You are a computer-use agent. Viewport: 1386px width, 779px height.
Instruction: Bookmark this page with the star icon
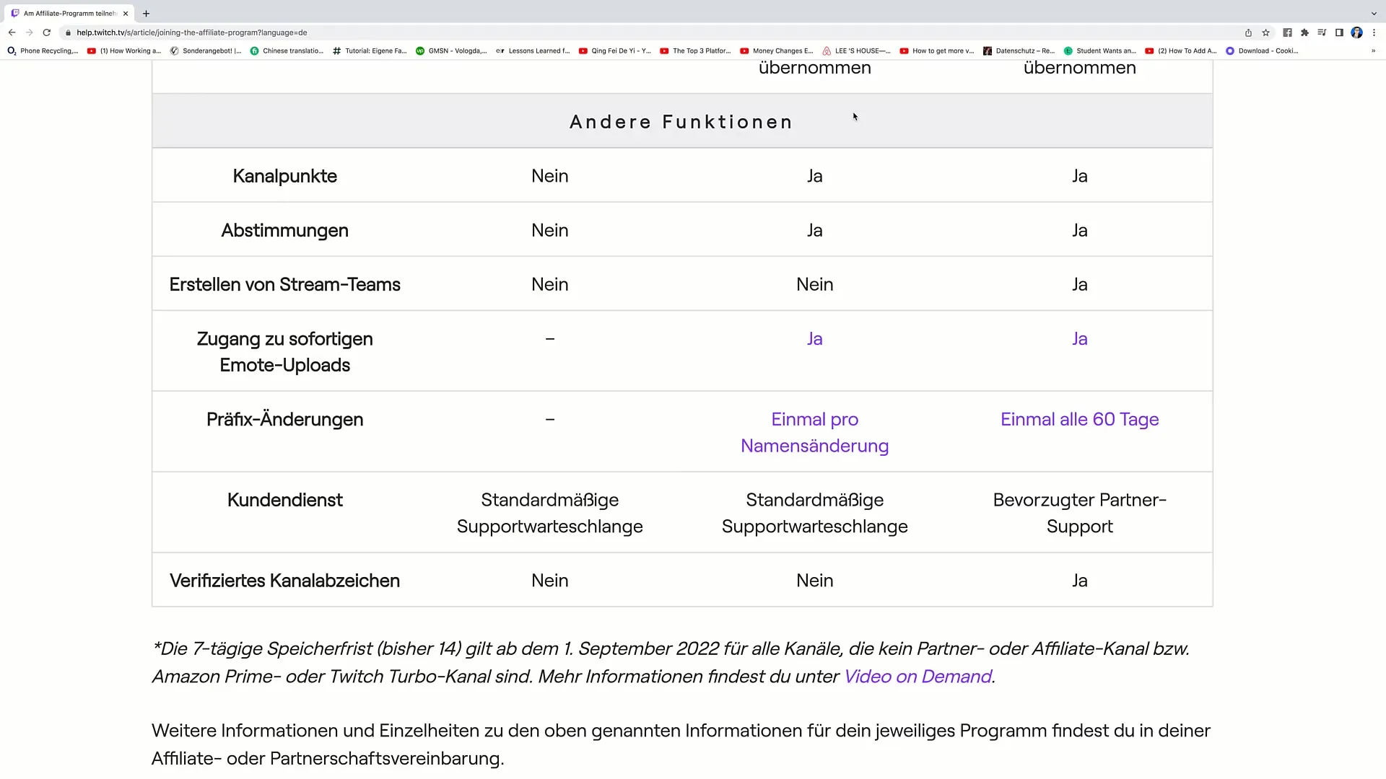click(1265, 32)
